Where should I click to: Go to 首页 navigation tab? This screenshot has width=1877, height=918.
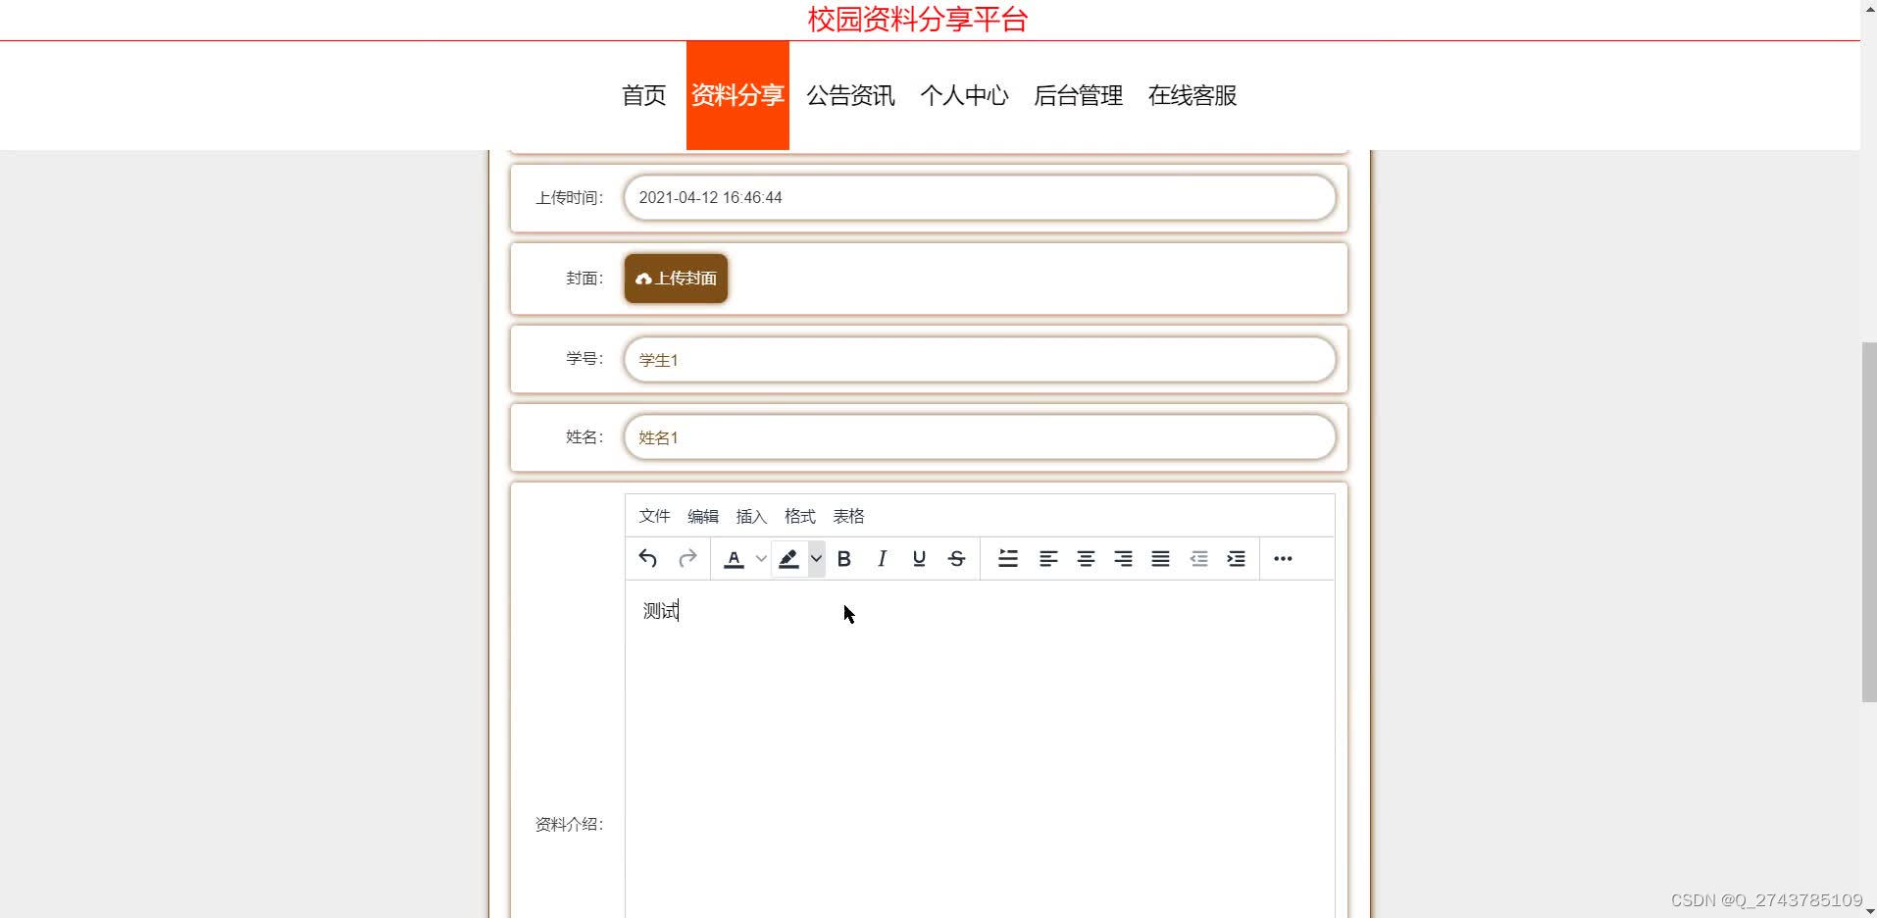coord(643,95)
